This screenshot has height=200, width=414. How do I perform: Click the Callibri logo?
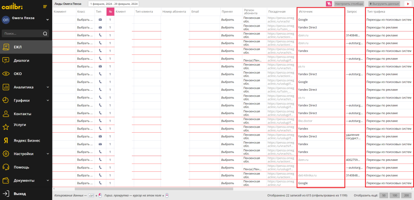coord(12,6)
